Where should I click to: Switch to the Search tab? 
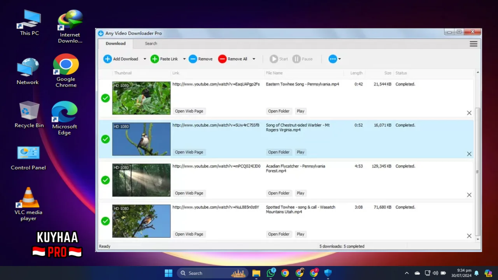[x=151, y=44]
